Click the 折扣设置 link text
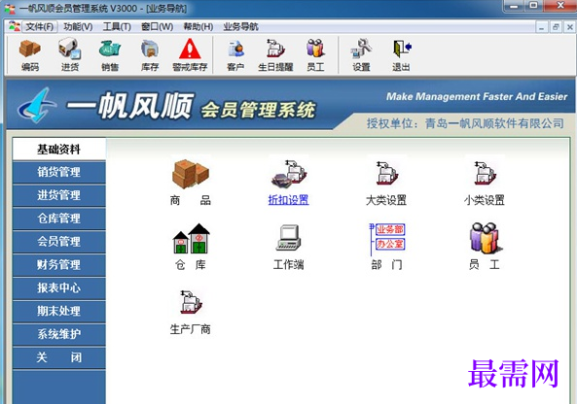Image resolution: width=577 pixels, height=404 pixels. click(x=288, y=200)
